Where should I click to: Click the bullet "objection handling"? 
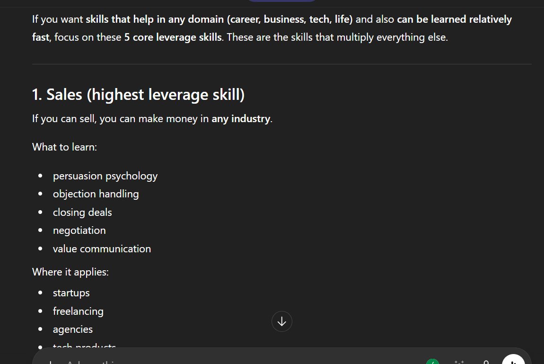click(96, 194)
